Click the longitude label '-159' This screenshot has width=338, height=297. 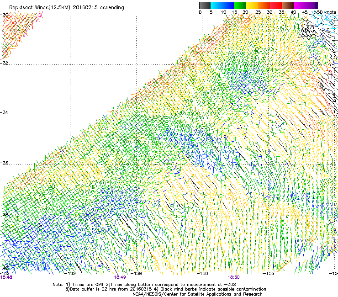coord(136,274)
